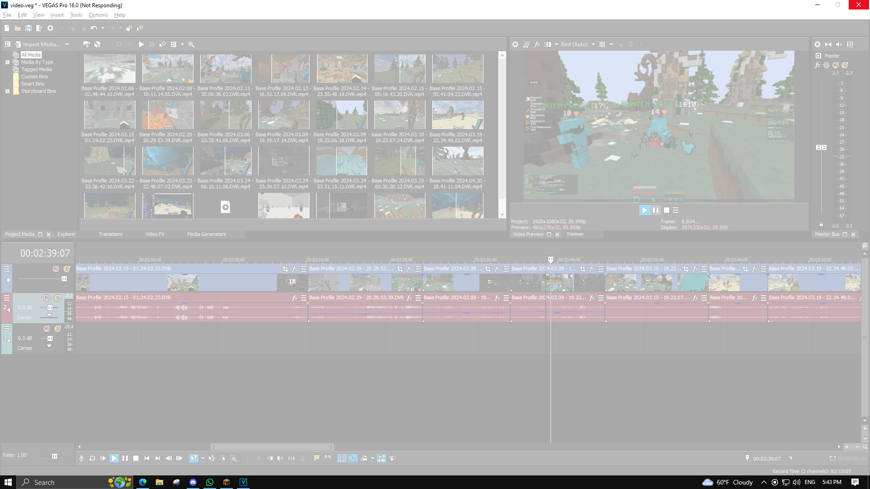Open the Best (Auto) preview quality dropdown
Screen dimensions: 870x489
click(x=578, y=44)
